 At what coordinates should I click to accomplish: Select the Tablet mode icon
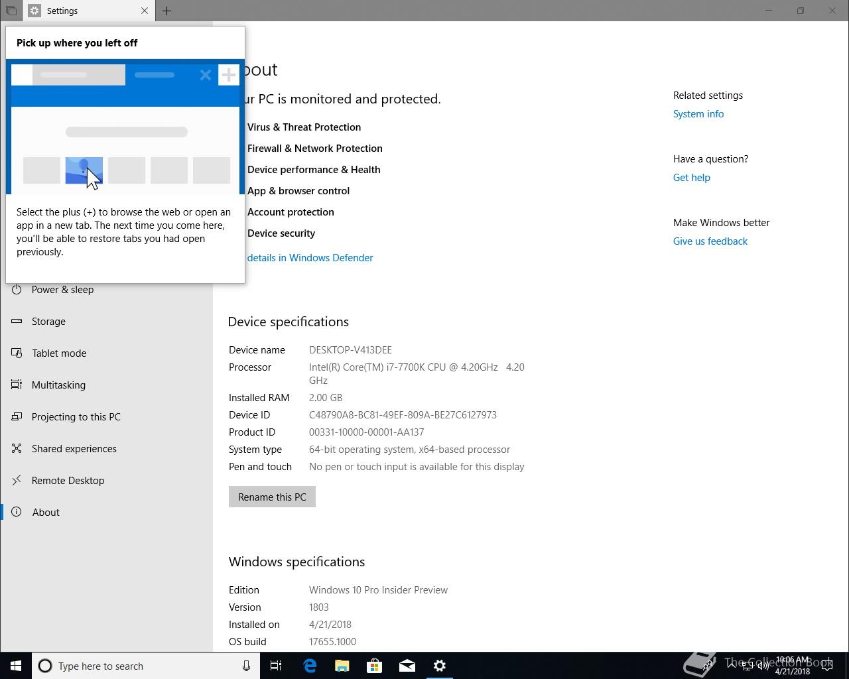tap(17, 353)
